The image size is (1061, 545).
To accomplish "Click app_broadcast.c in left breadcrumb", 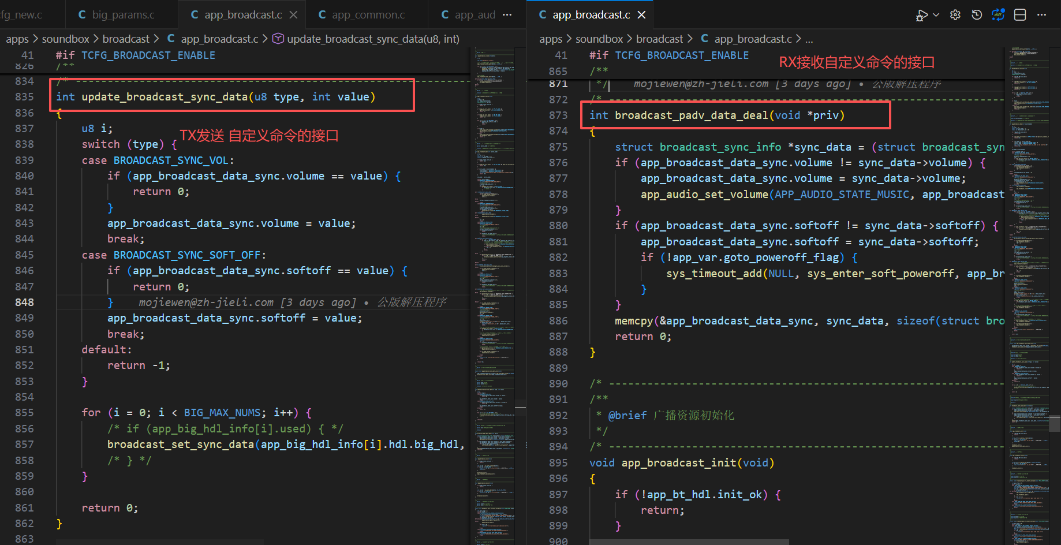I will [219, 39].
